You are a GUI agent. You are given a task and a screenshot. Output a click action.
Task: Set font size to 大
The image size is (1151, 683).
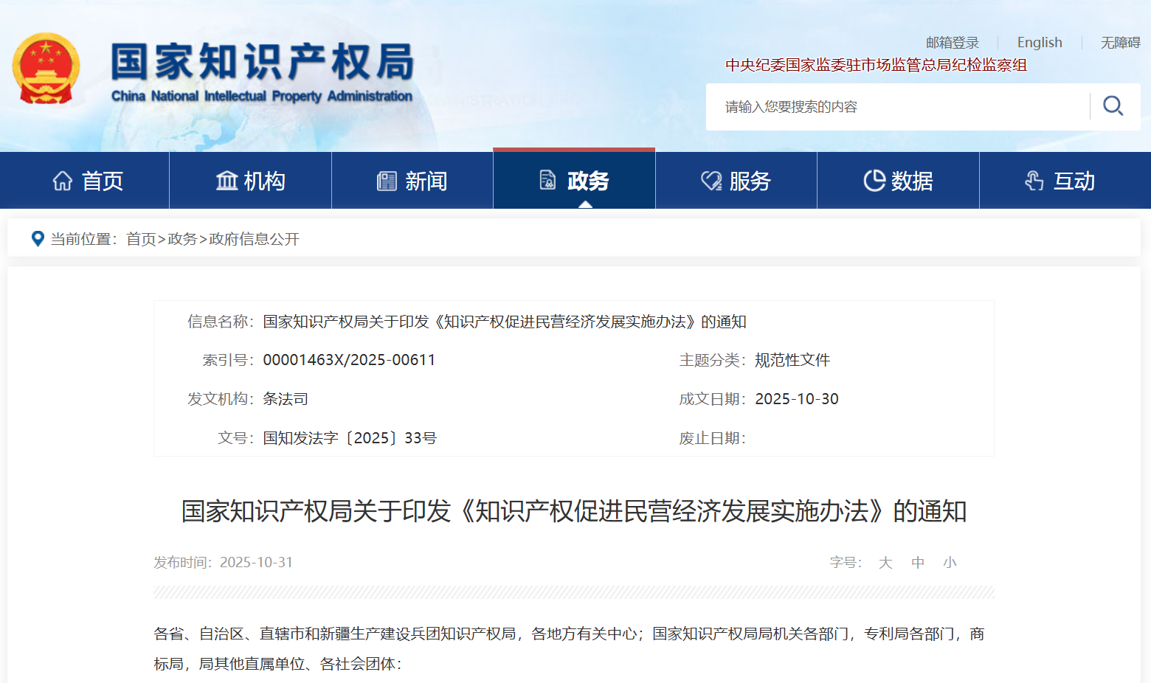pyautogui.click(x=885, y=563)
